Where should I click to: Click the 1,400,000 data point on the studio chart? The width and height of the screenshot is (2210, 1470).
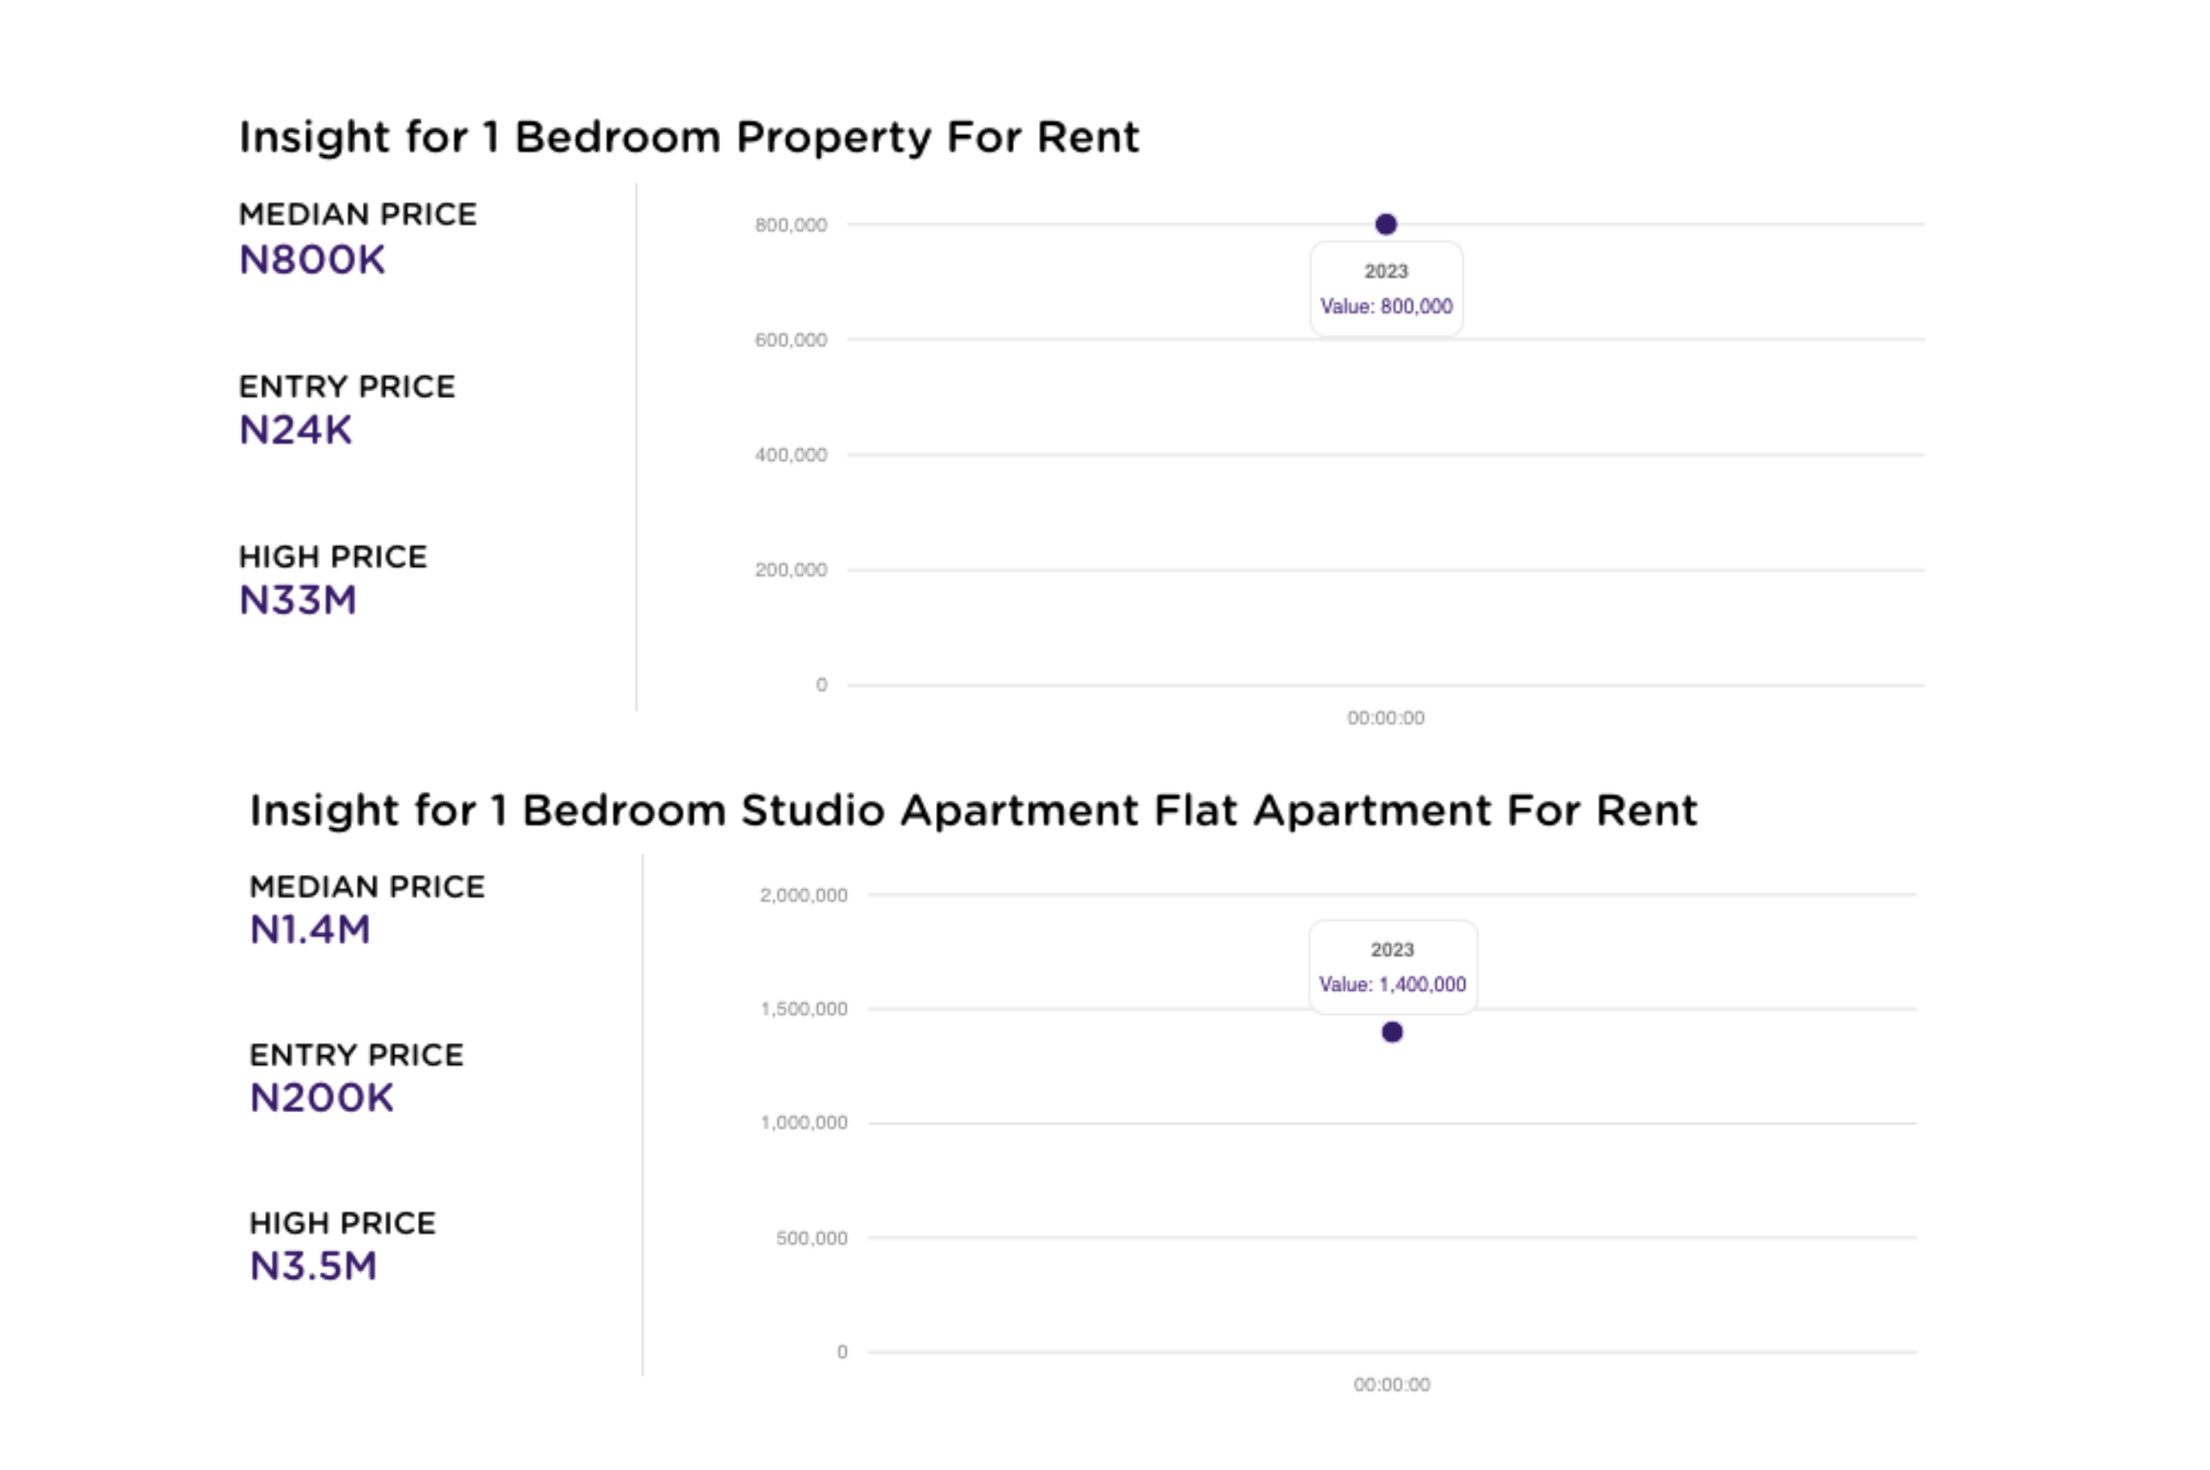click(1391, 1032)
